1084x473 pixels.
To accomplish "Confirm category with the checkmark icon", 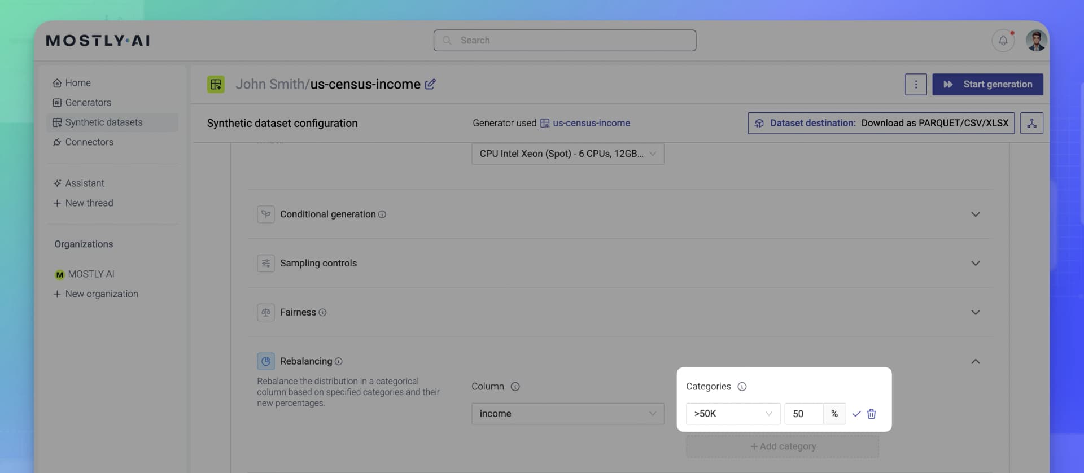I will point(856,414).
